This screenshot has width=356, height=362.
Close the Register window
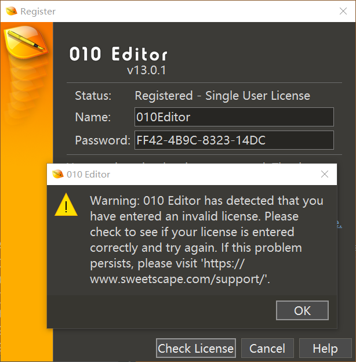pos(343,11)
